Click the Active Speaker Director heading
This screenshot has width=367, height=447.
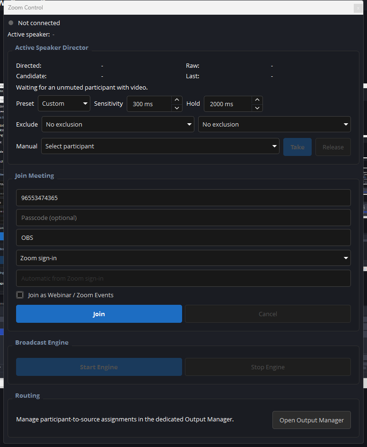pos(52,47)
